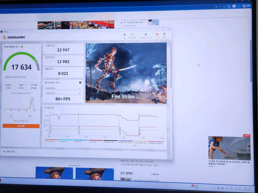Click the score distribution histogram
Screen dimensions: 258x193
coord(20,103)
